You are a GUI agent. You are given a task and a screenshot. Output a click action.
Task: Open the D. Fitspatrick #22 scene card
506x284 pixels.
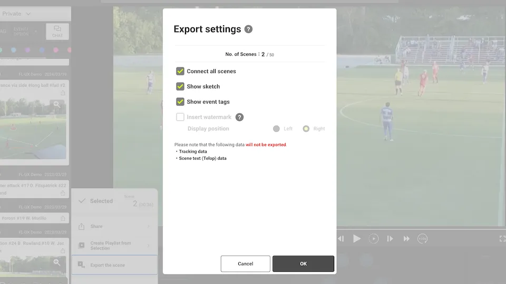coord(34,189)
